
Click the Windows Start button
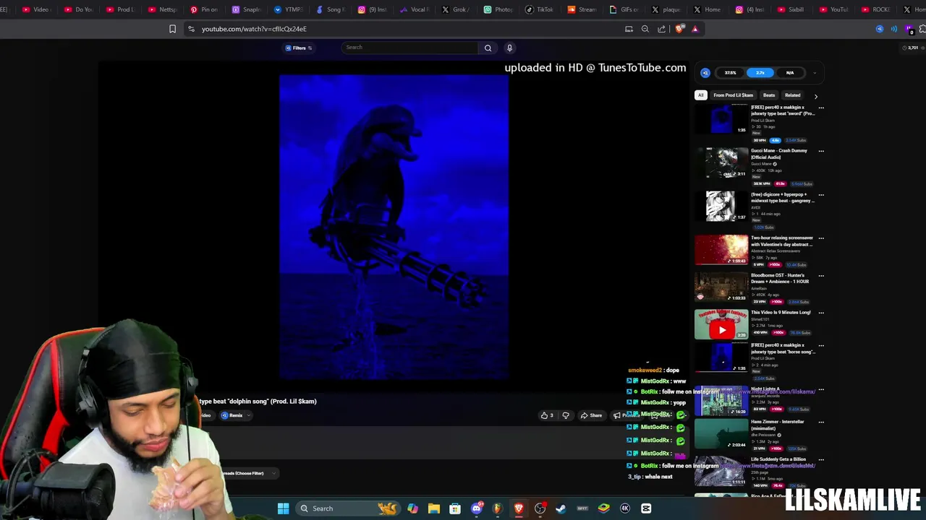(284, 508)
